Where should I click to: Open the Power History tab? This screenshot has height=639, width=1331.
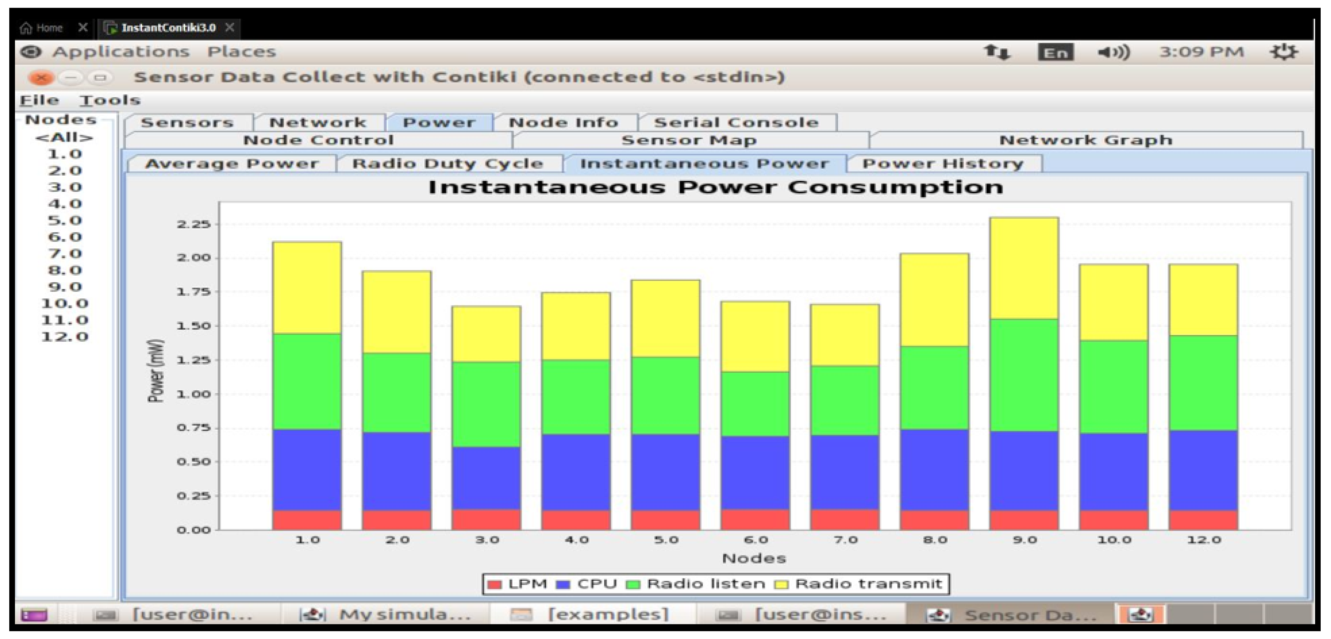[x=943, y=164]
